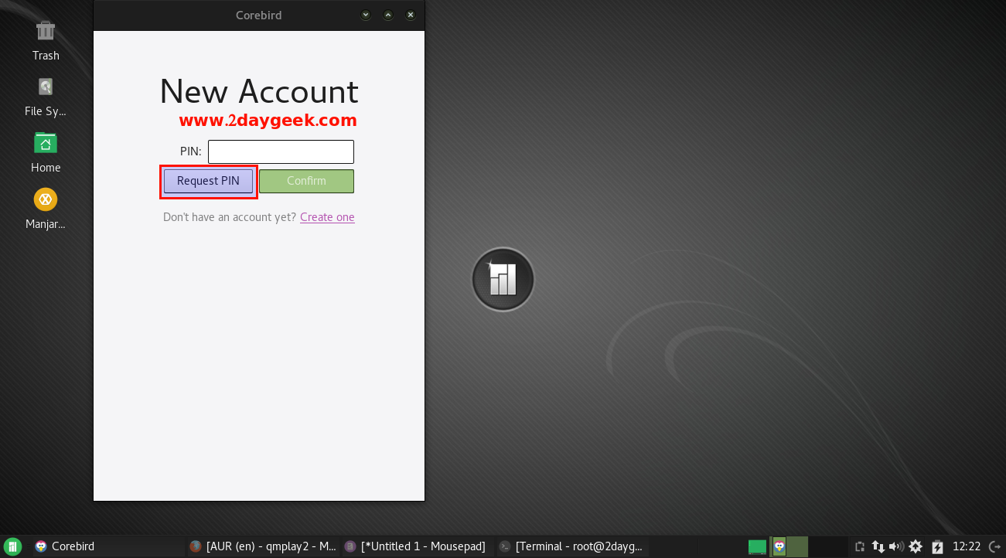1006x558 pixels.
Task: Click the 12:22 panel clock
Action: 967,546
